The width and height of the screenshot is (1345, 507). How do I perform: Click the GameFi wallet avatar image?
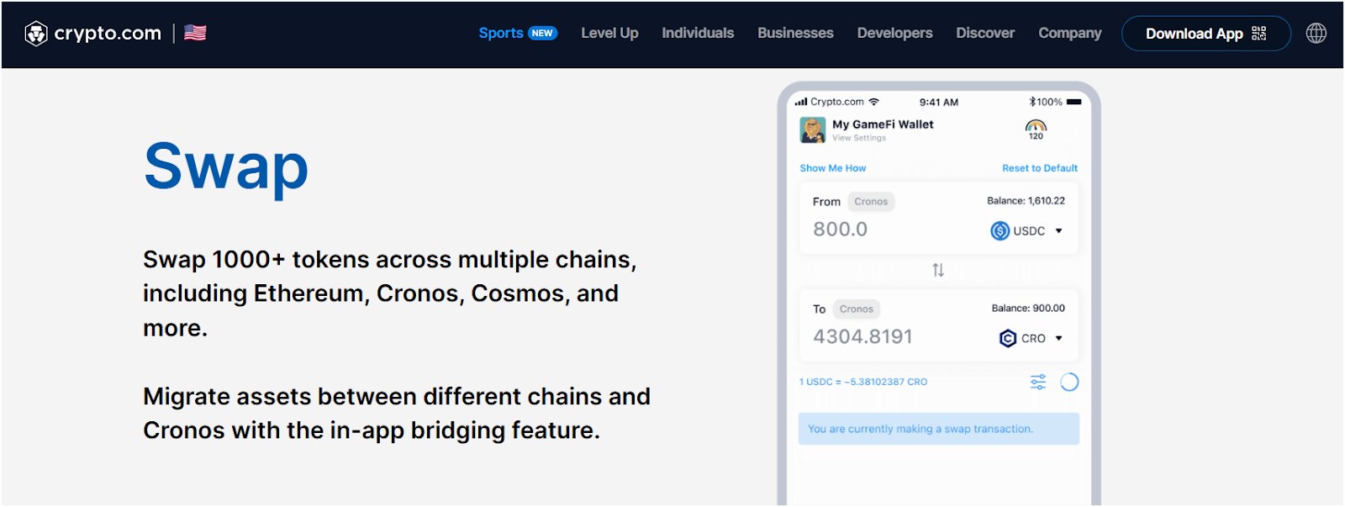point(813,129)
